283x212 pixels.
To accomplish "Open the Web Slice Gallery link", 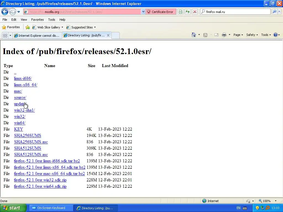I will pos(48,27).
